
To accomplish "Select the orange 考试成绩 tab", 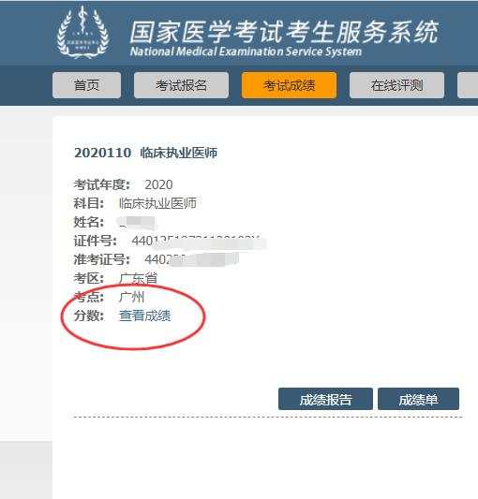I will coord(289,85).
